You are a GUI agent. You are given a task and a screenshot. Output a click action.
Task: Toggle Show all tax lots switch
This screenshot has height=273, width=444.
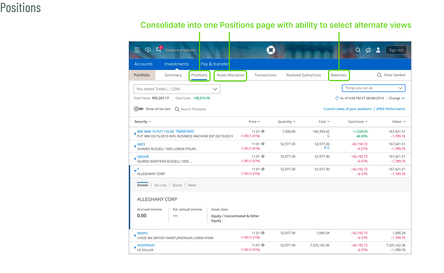coord(138,109)
